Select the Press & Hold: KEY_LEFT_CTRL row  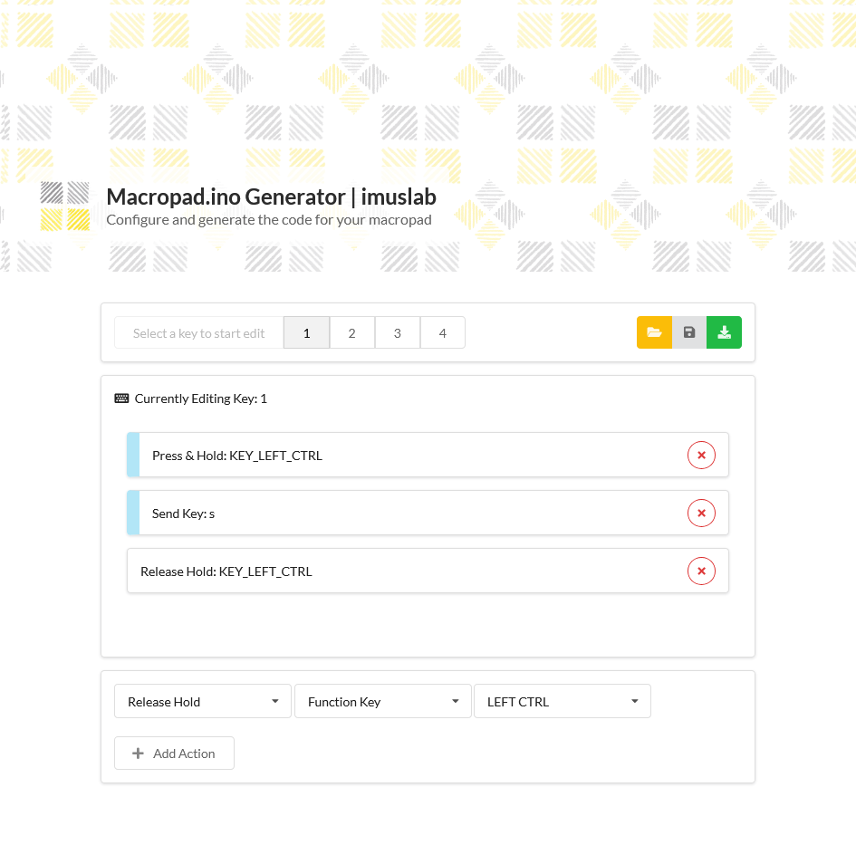pos(428,456)
